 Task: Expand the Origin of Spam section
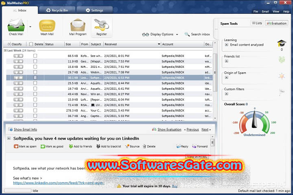click(227, 78)
